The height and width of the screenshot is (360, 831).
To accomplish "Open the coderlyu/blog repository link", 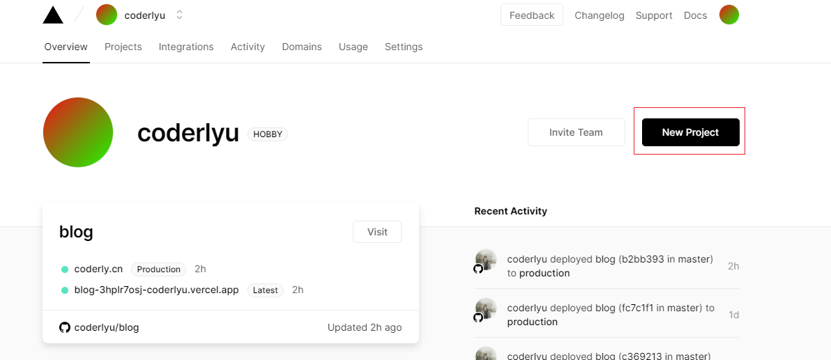I will coord(107,327).
